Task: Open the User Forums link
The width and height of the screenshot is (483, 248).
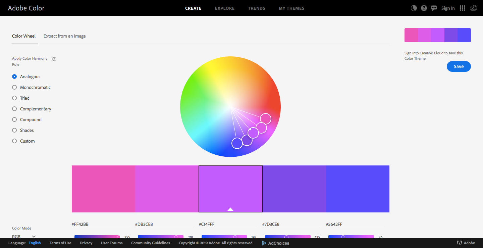Action: 112,243
